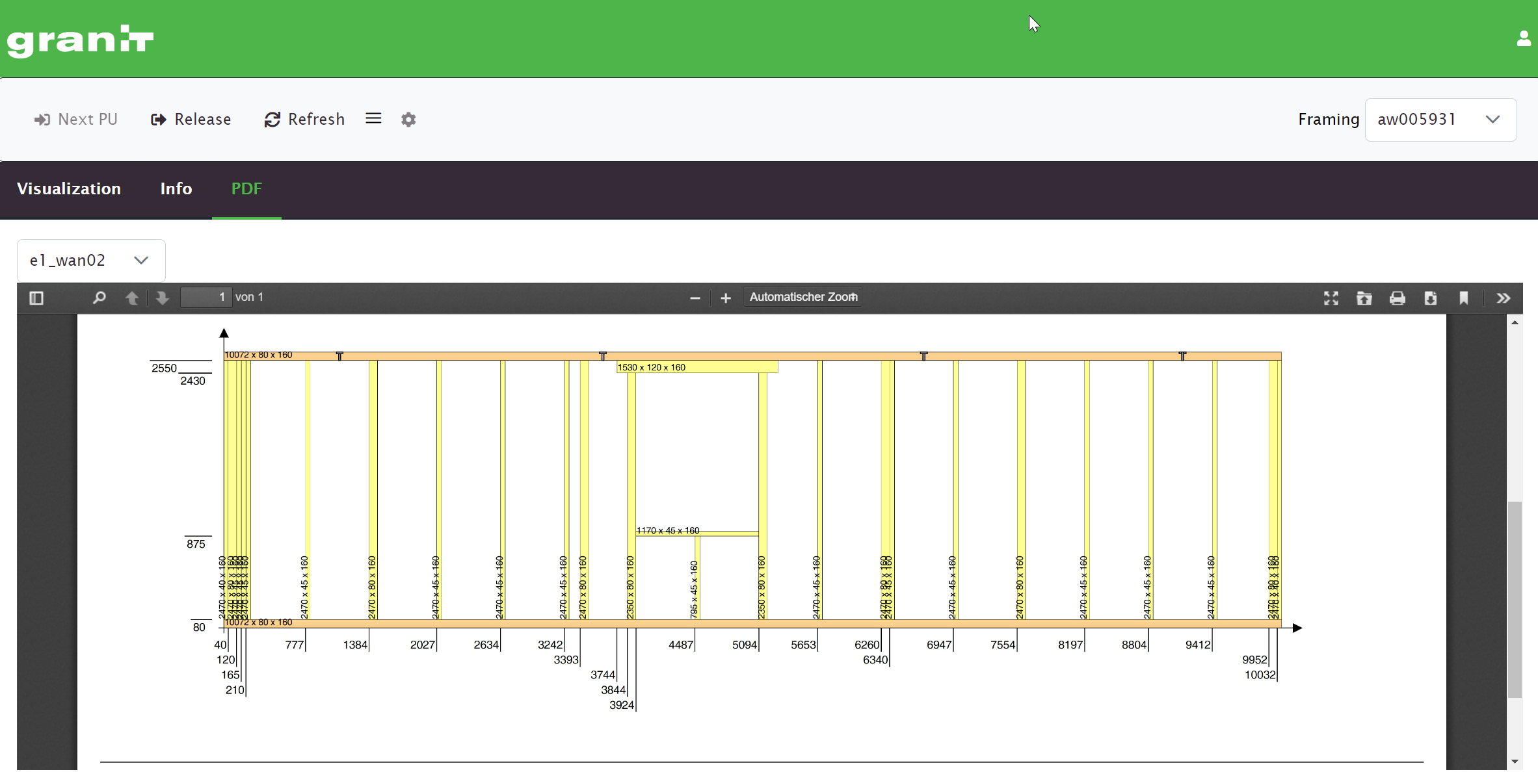
Task: Open Framing aw005931 dropdown
Action: click(x=1440, y=120)
